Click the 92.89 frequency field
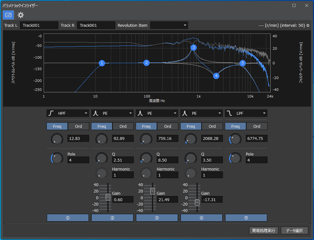This screenshot has height=240, width=314. point(123,139)
